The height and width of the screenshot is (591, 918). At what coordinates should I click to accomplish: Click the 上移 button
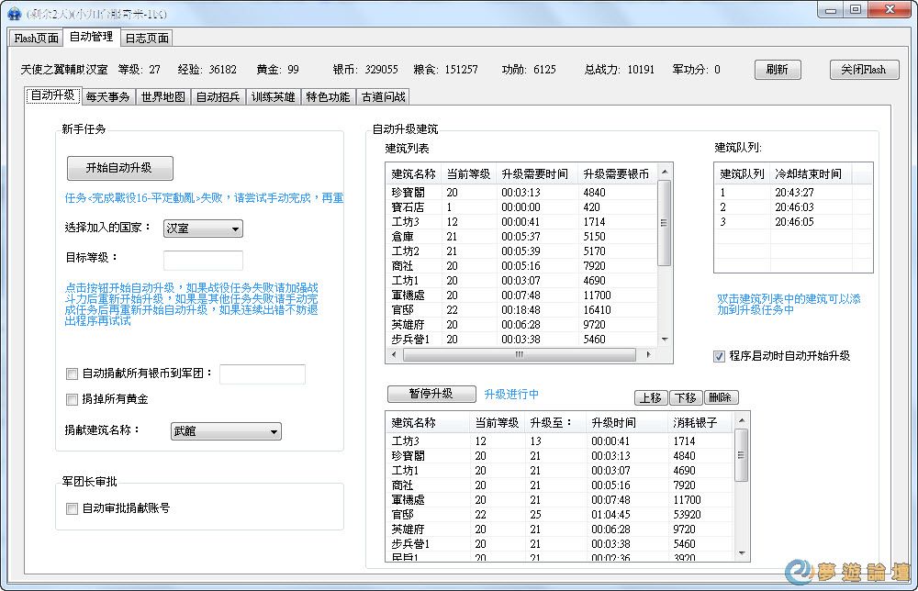pos(650,397)
